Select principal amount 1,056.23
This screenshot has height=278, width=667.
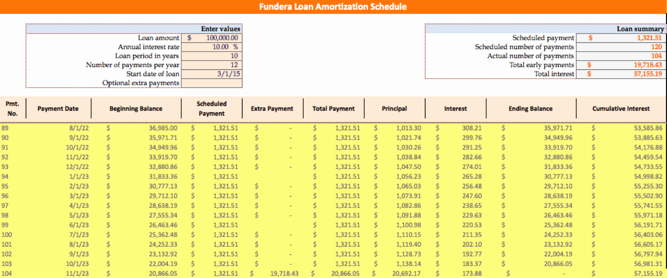[x=409, y=177]
